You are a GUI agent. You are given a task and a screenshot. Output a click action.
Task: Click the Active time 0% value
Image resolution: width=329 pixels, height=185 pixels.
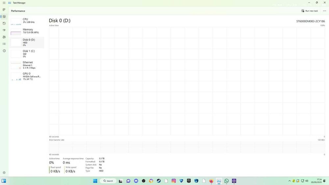coord(51,163)
